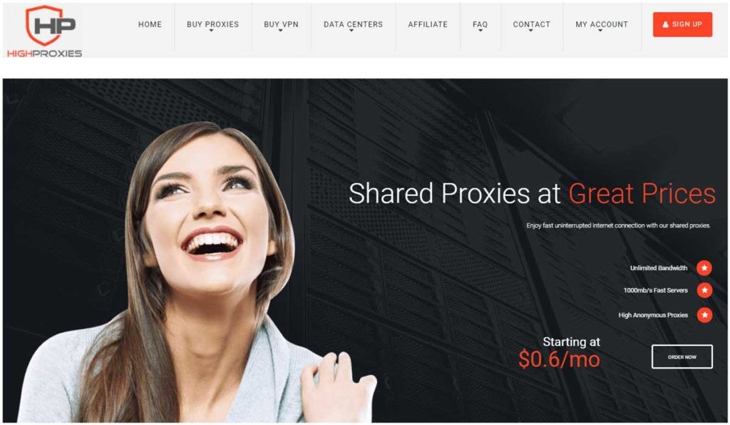The height and width of the screenshot is (425, 730).
Task: Click the Order Now button
Action: coord(682,357)
